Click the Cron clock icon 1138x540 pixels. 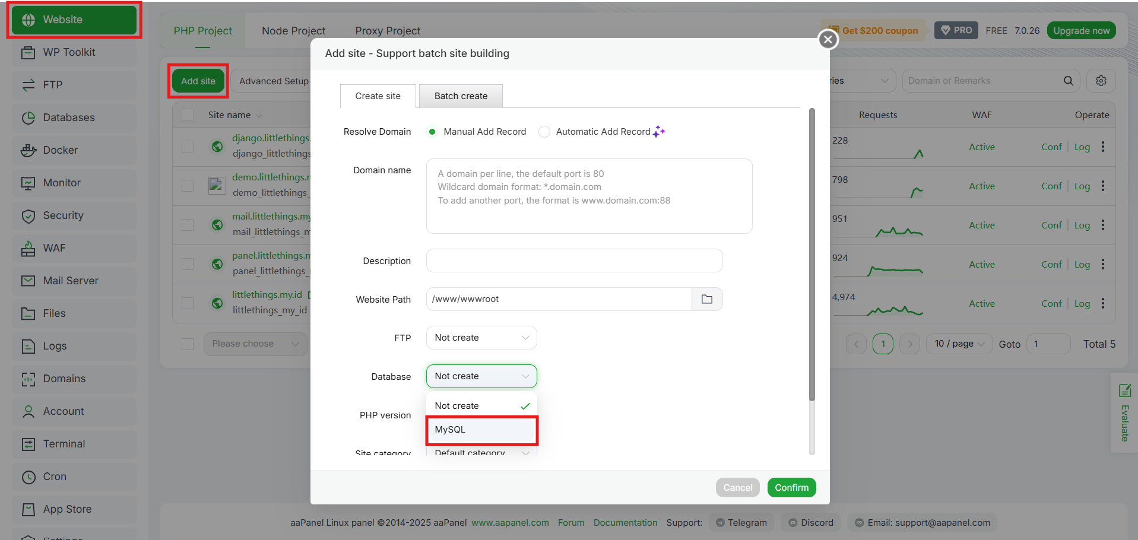pyautogui.click(x=28, y=477)
